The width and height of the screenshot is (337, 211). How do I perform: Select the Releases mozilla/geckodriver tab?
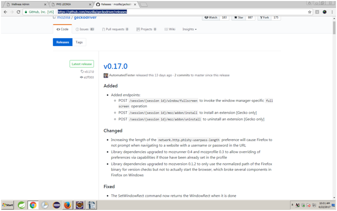pyautogui.click(x=115, y=4)
